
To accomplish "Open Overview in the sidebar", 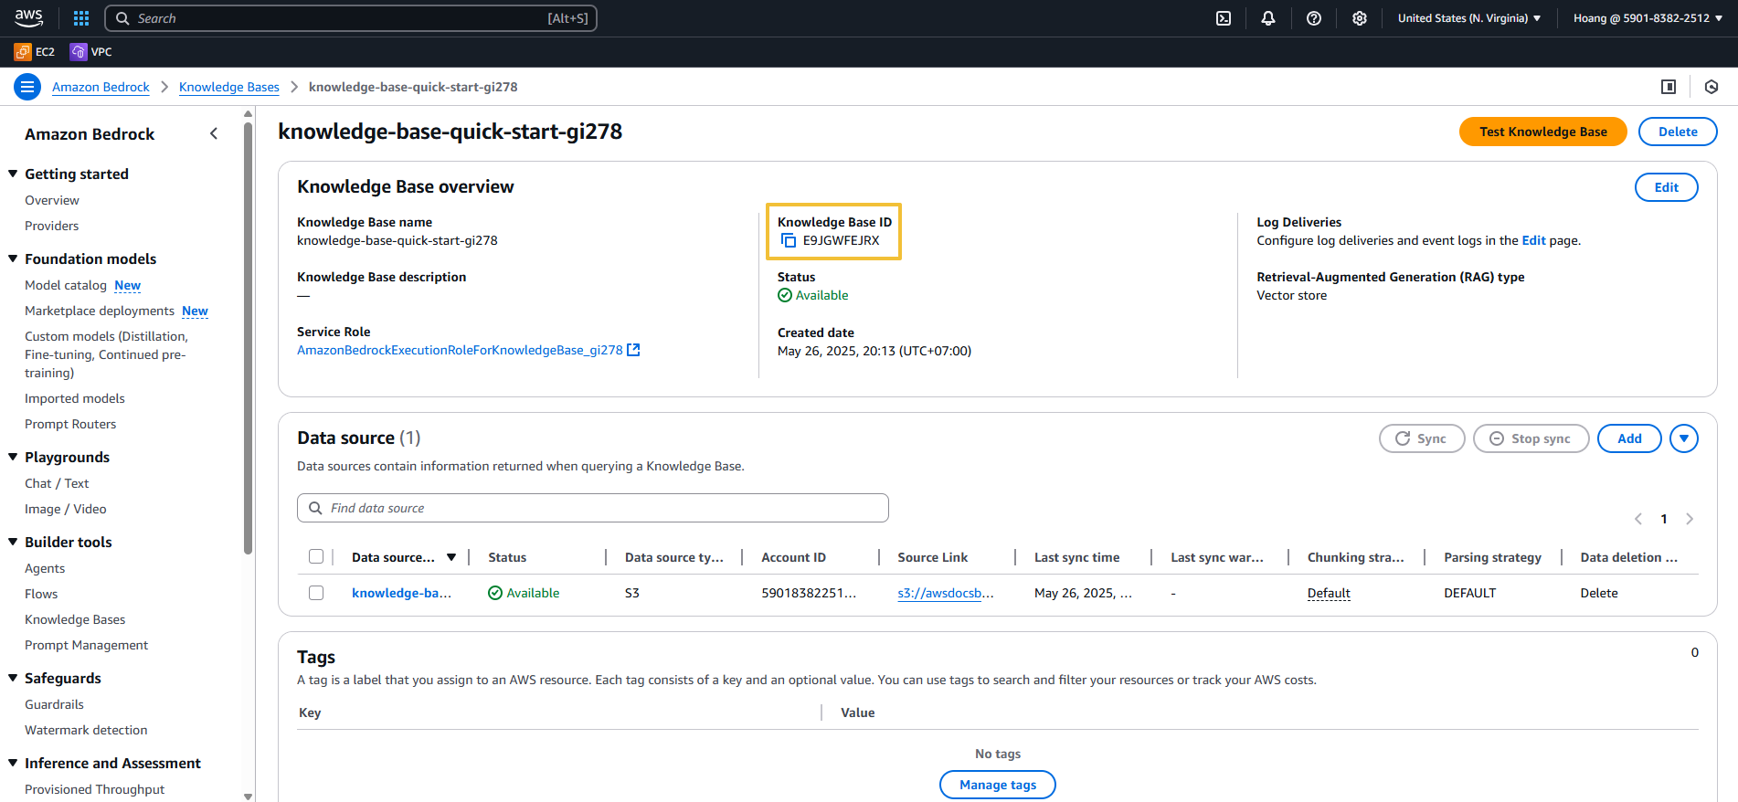I will [x=52, y=200].
